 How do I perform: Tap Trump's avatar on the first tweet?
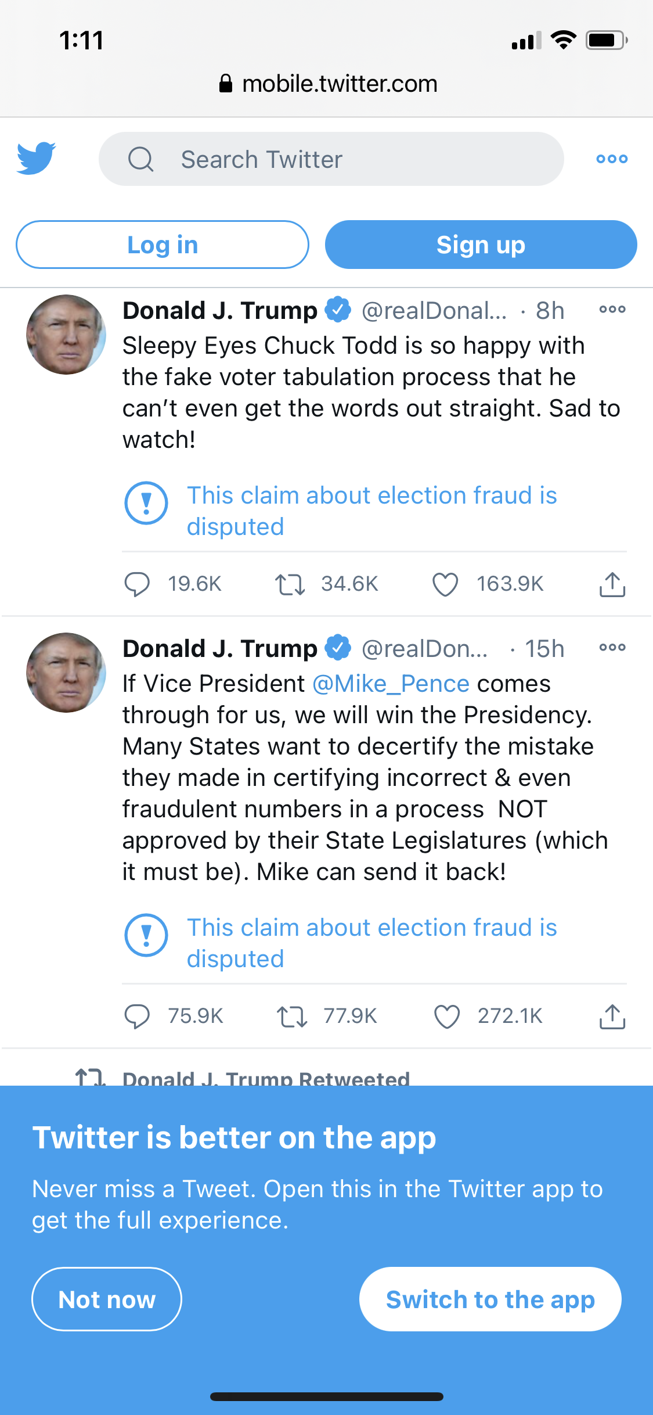[x=66, y=335]
